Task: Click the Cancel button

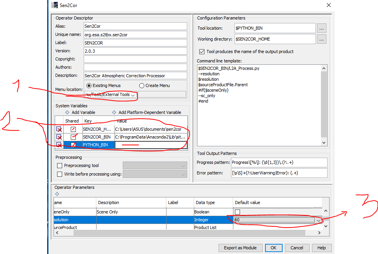Action: [297, 248]
